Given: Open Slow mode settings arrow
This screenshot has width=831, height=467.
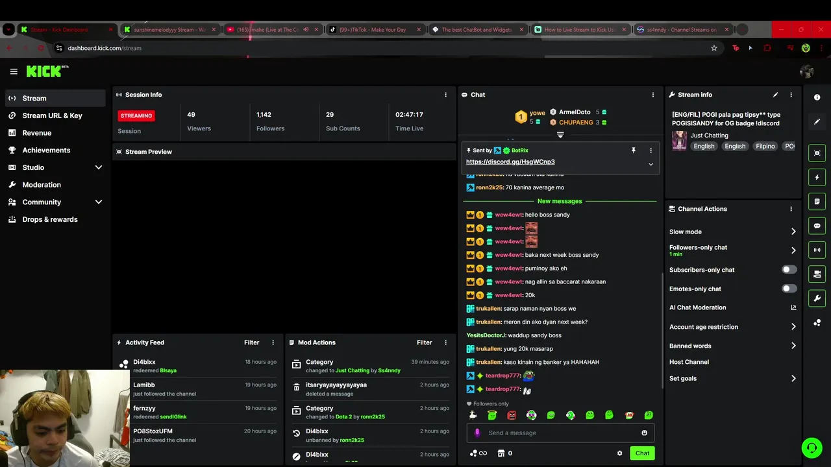Looking at the screenshot, I should pyautogui.click(x=793, y=232).
